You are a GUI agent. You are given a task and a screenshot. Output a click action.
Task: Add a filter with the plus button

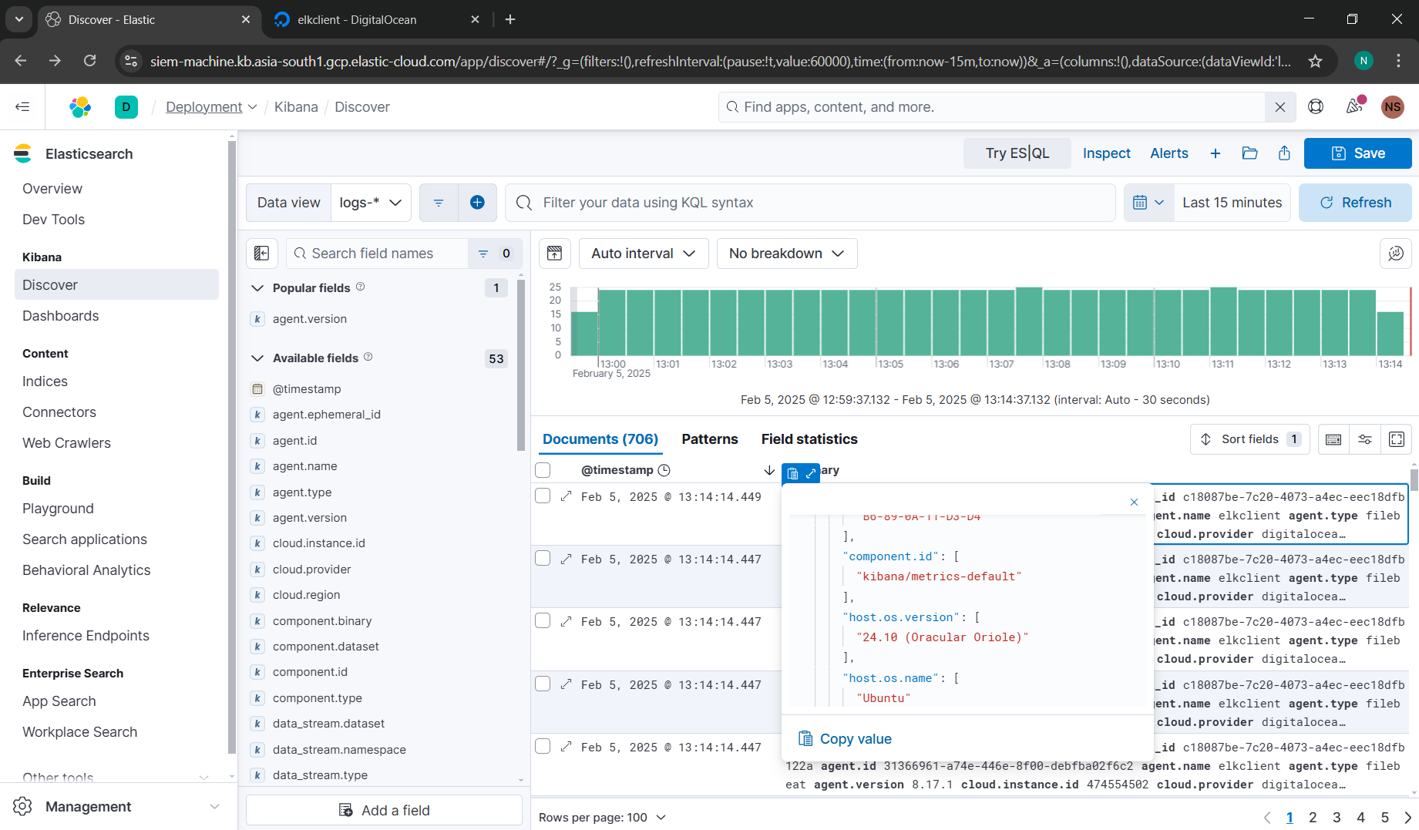477,203
